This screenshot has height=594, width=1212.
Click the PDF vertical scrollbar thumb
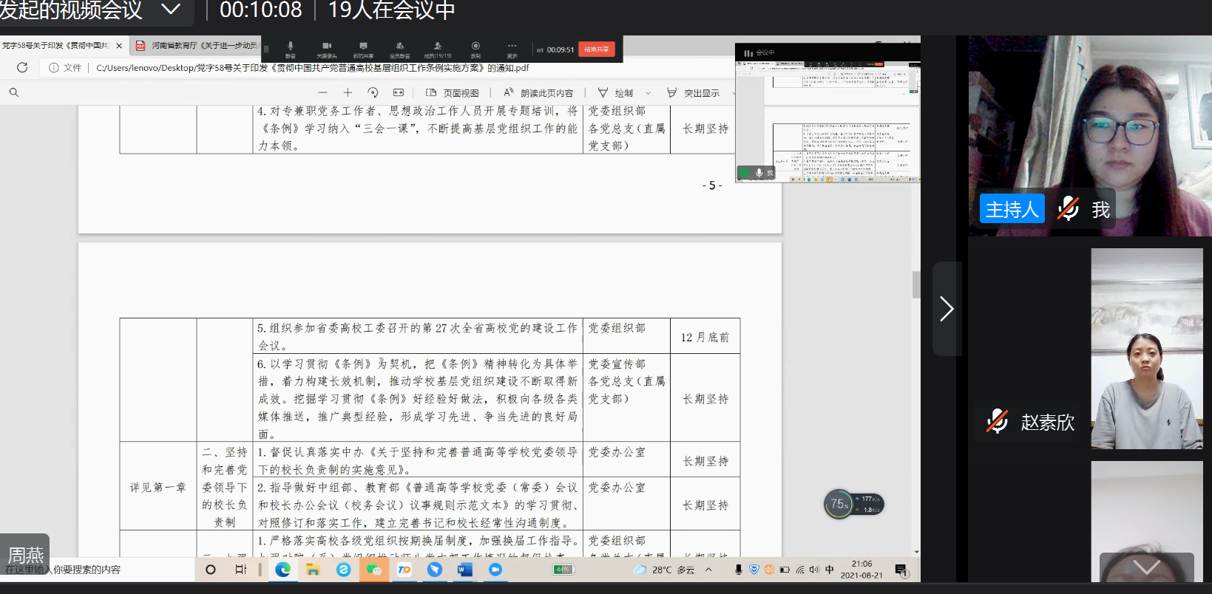click(x=916, y=284)
